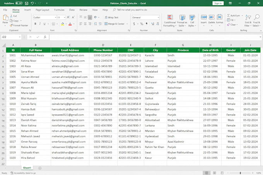263x175 pixels.
Task: Switch to Normal view in status bar
Action: click(207, 173)
